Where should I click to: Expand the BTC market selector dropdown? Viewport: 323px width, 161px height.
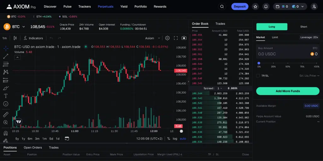click(x=23, y=27)
